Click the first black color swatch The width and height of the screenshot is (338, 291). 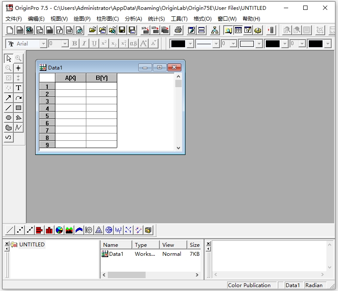(x=178, y=44)
